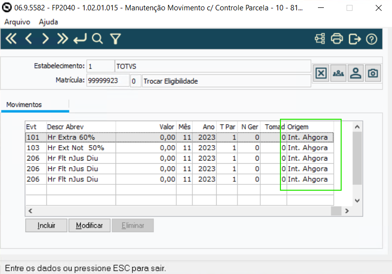This screenshot has width=392, height=274.
Task: Click the vertical scrollbar thumb of grid
Action: point(357,158)
